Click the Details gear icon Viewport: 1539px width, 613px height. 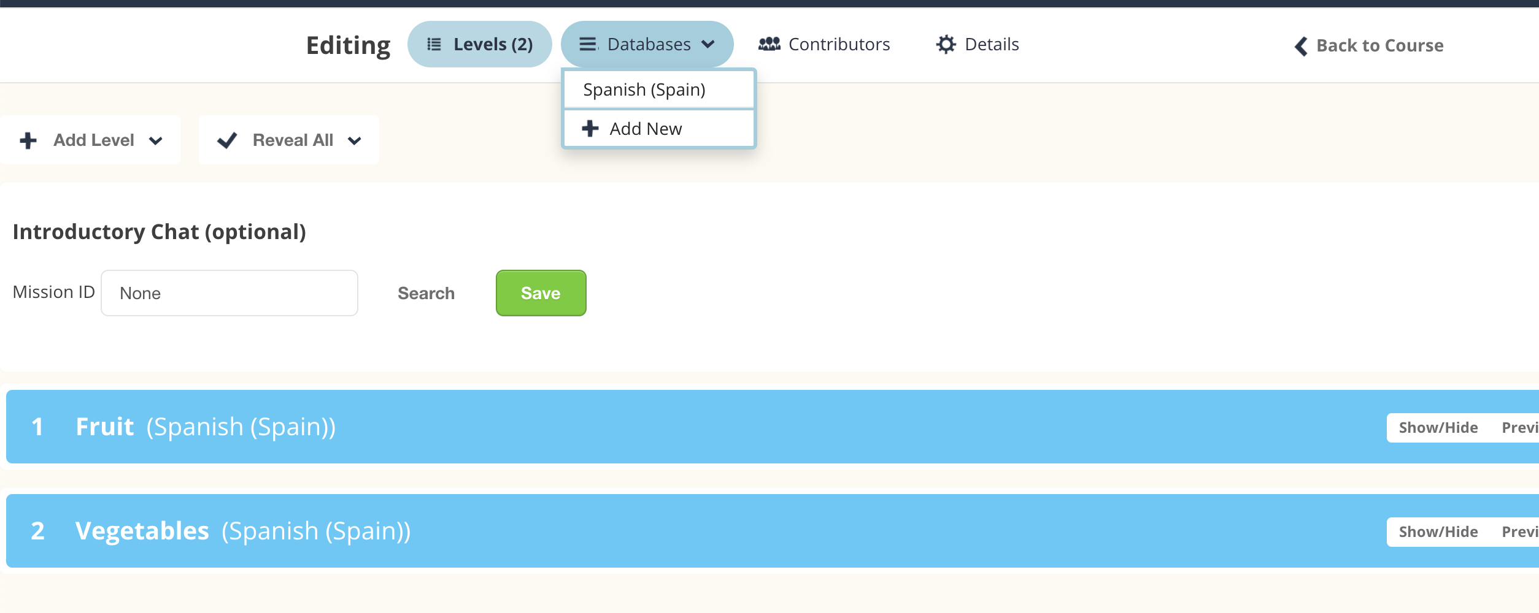point(946,44)
